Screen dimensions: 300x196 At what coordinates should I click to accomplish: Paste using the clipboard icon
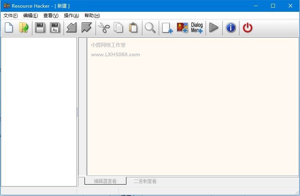(133, 28)
